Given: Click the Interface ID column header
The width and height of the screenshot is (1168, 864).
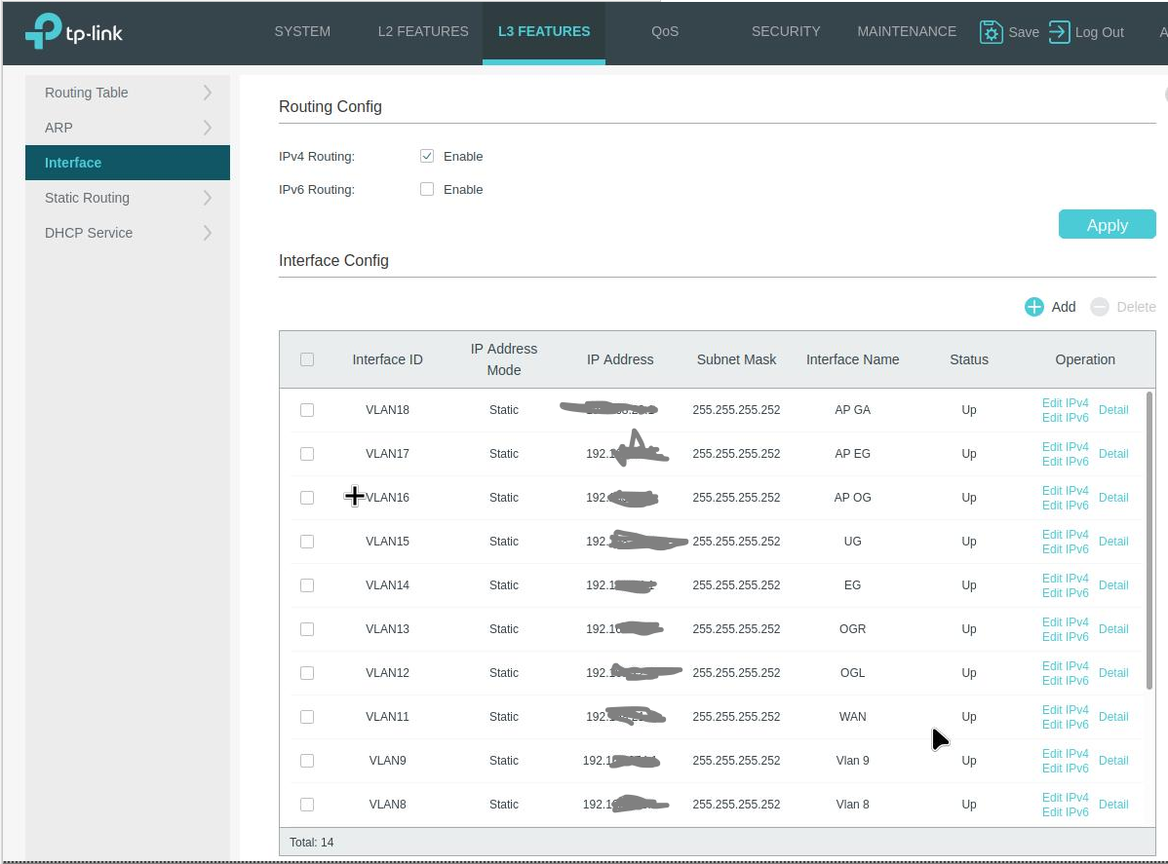Looking at the screenshot, I should point(387,359).
